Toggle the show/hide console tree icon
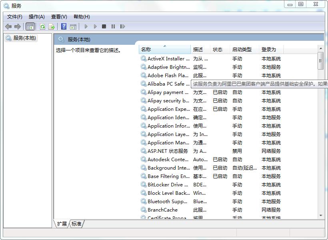Screen dimensions: 328x240 click(x=30, y=26)
